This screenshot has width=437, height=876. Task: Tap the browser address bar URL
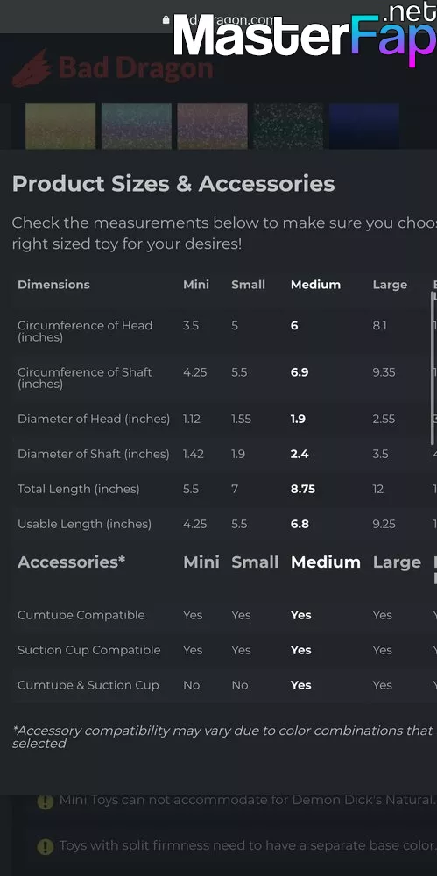coord(231,20)
